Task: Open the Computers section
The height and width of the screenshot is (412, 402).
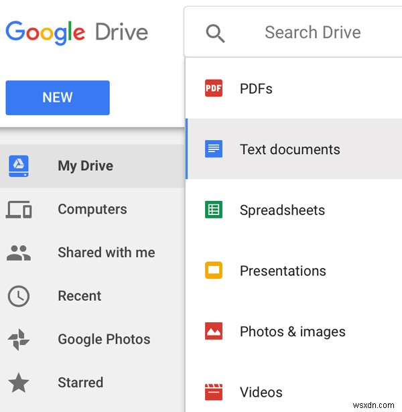Action: tap(92, 210)
